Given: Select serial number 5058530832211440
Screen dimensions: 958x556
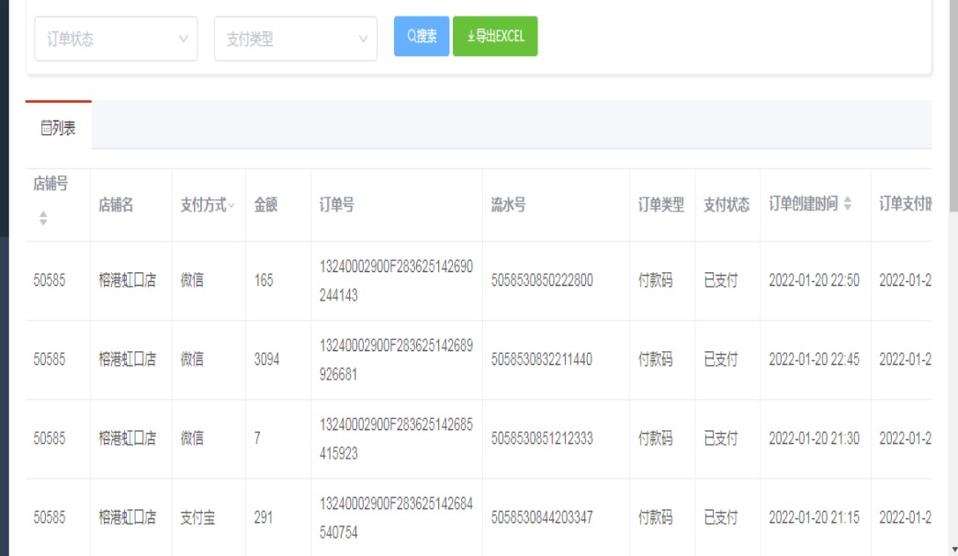Looking at the screenshot, I should click(542, 360).
